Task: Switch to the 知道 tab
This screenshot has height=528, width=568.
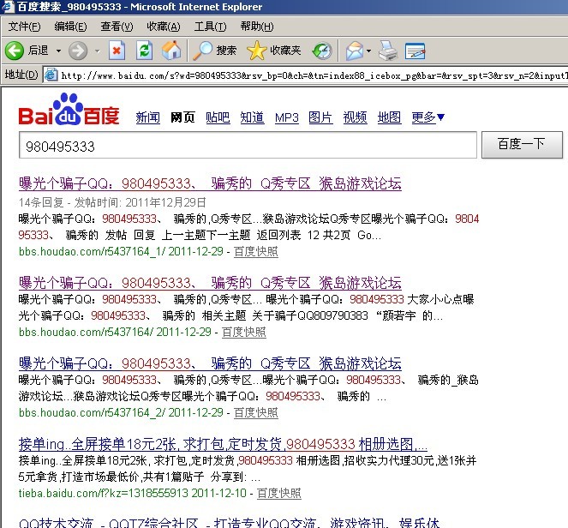Action: click(253, 117)
